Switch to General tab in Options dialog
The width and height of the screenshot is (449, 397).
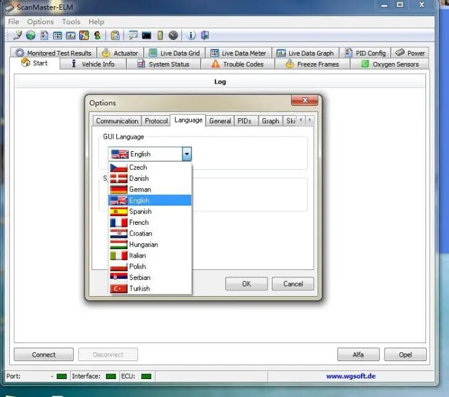tap(220, 121)
